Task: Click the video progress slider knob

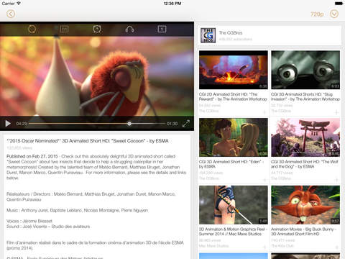Action: pos(129,124)
